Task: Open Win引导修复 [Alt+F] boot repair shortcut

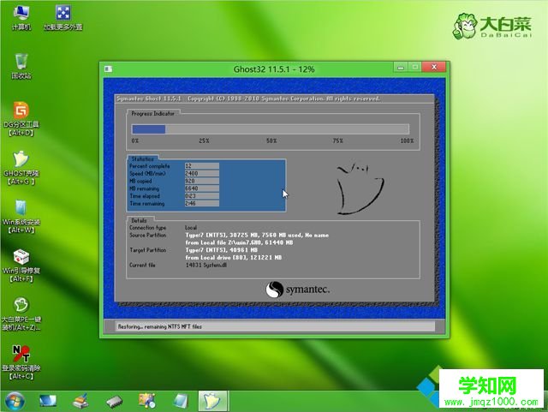Action: 21,266
